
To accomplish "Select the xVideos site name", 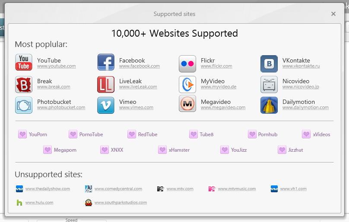I will [x=321, y=134].
